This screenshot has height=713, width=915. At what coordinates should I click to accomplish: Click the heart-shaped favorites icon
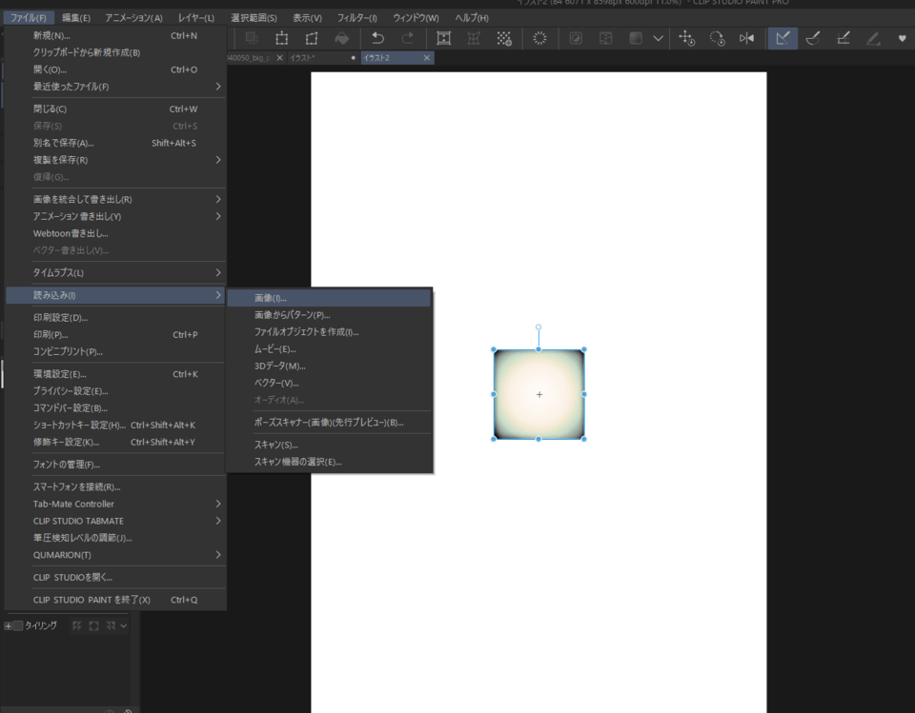[903, 38]
